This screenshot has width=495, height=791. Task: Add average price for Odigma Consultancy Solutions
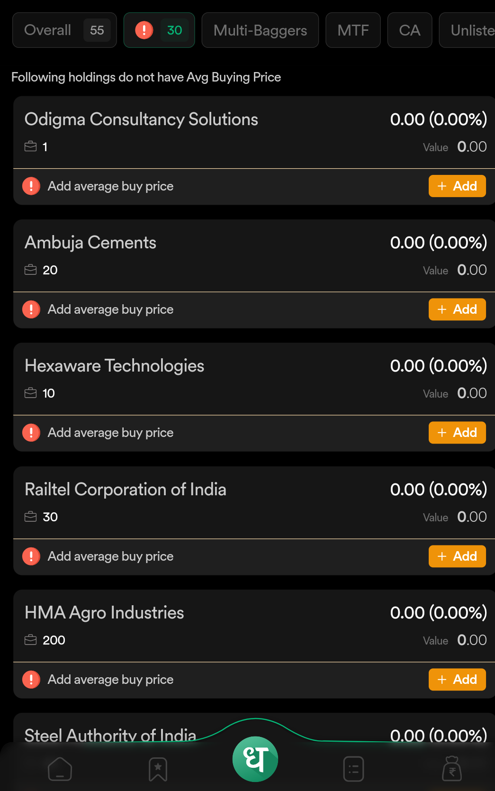[x=457, y=186]
